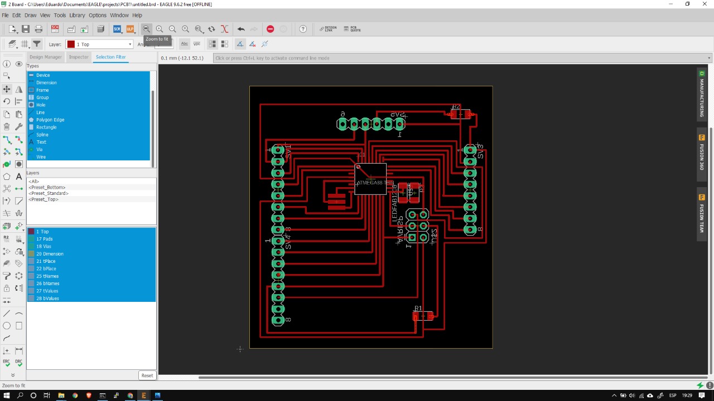The height and width of the screenshot is (401, 714).
Task: Open the Layer dropdown showing 1 Top
Action: [99, 44]
